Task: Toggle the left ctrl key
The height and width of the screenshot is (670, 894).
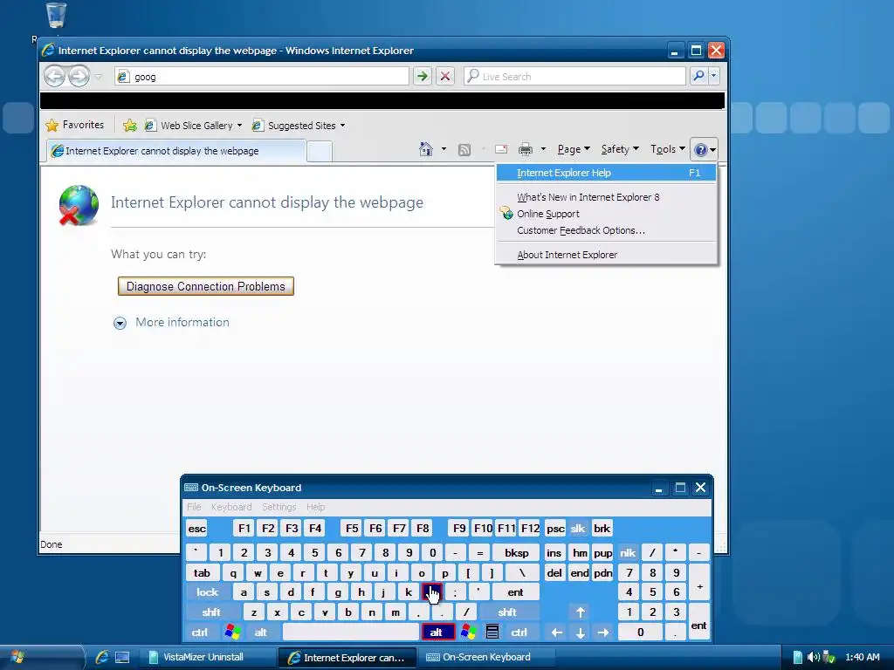Action: [200, 632]
